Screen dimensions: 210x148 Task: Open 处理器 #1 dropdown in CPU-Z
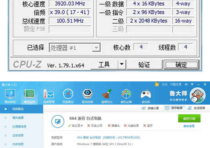coord(75,47)
